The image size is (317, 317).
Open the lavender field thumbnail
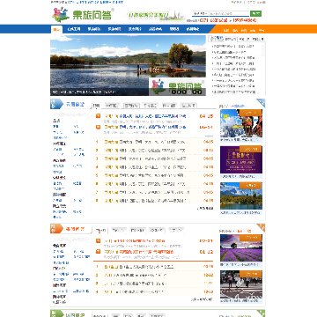point(241,247)
